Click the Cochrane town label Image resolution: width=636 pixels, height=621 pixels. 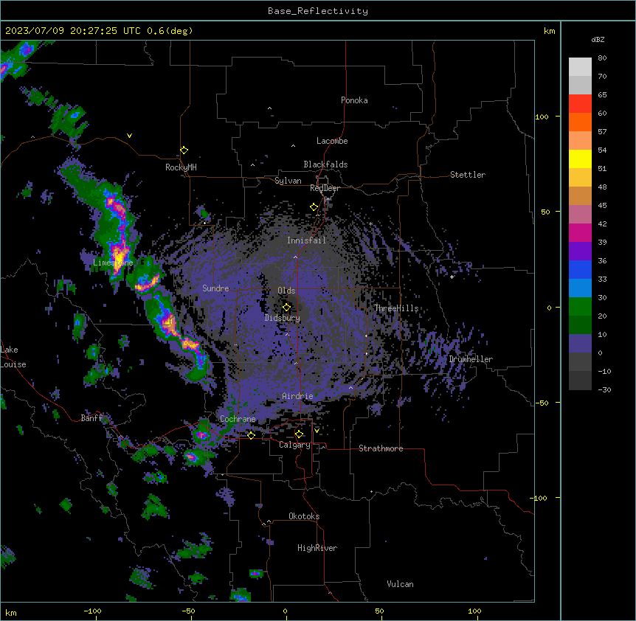tap(238, 419)
